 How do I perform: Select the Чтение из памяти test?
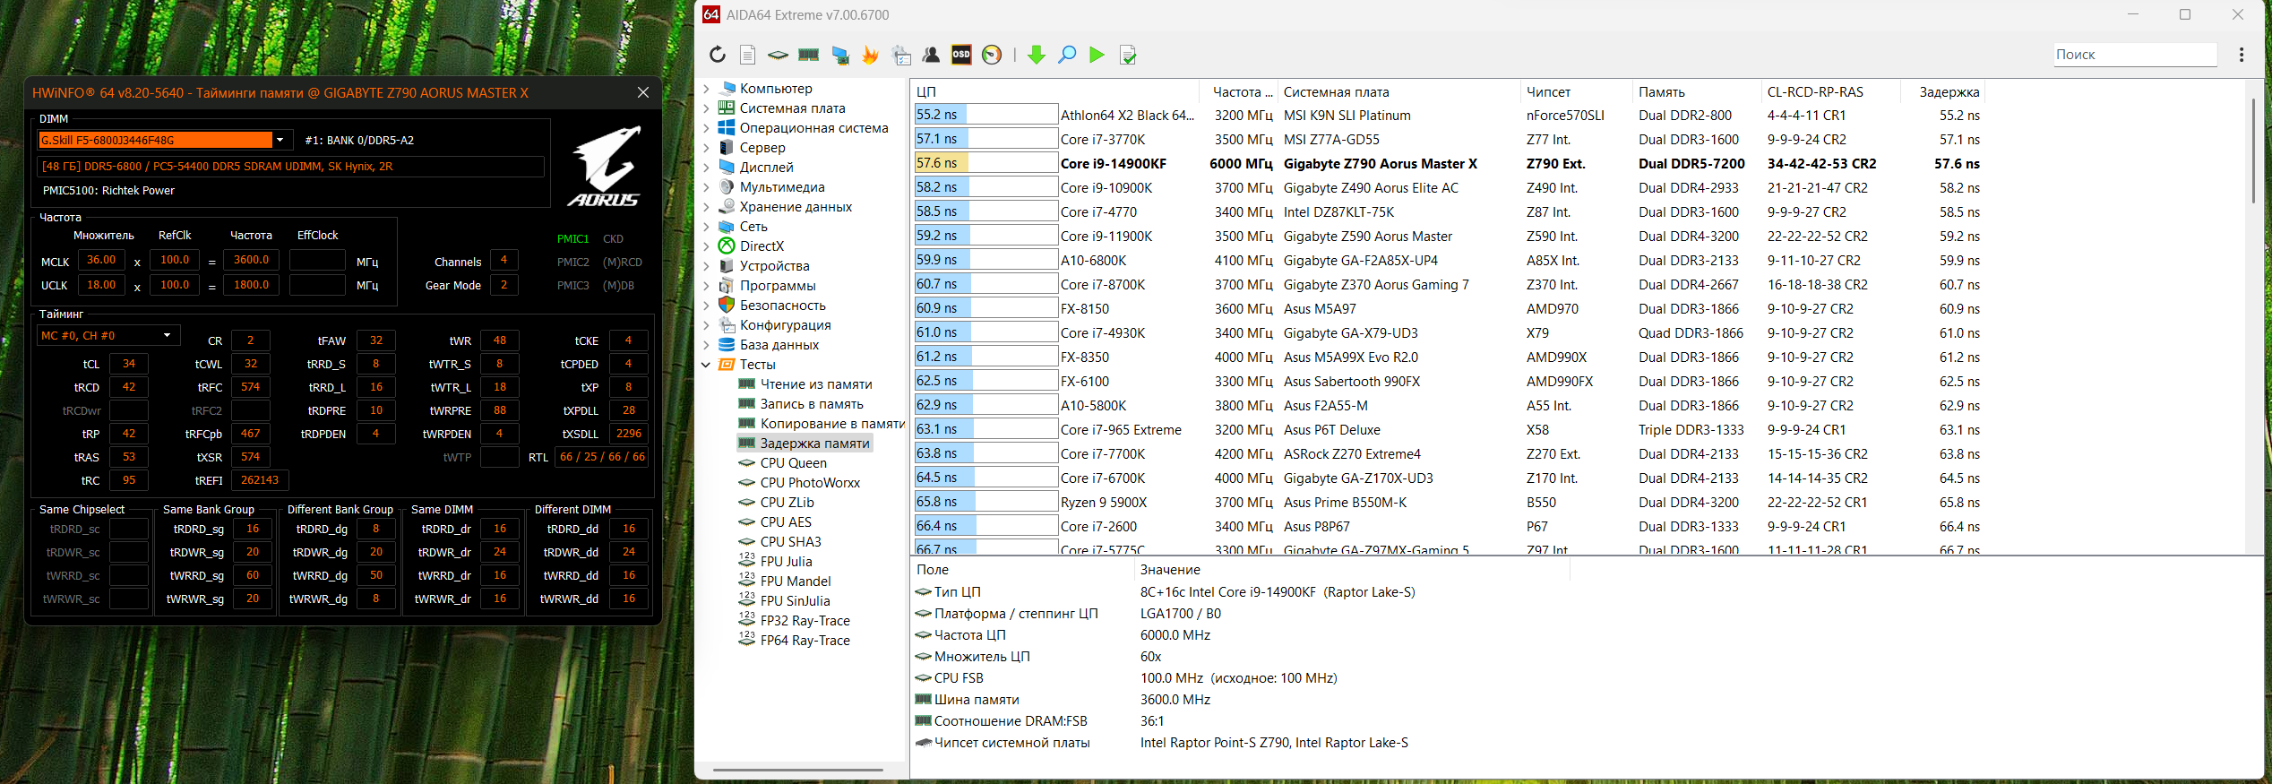coord(816,384)
